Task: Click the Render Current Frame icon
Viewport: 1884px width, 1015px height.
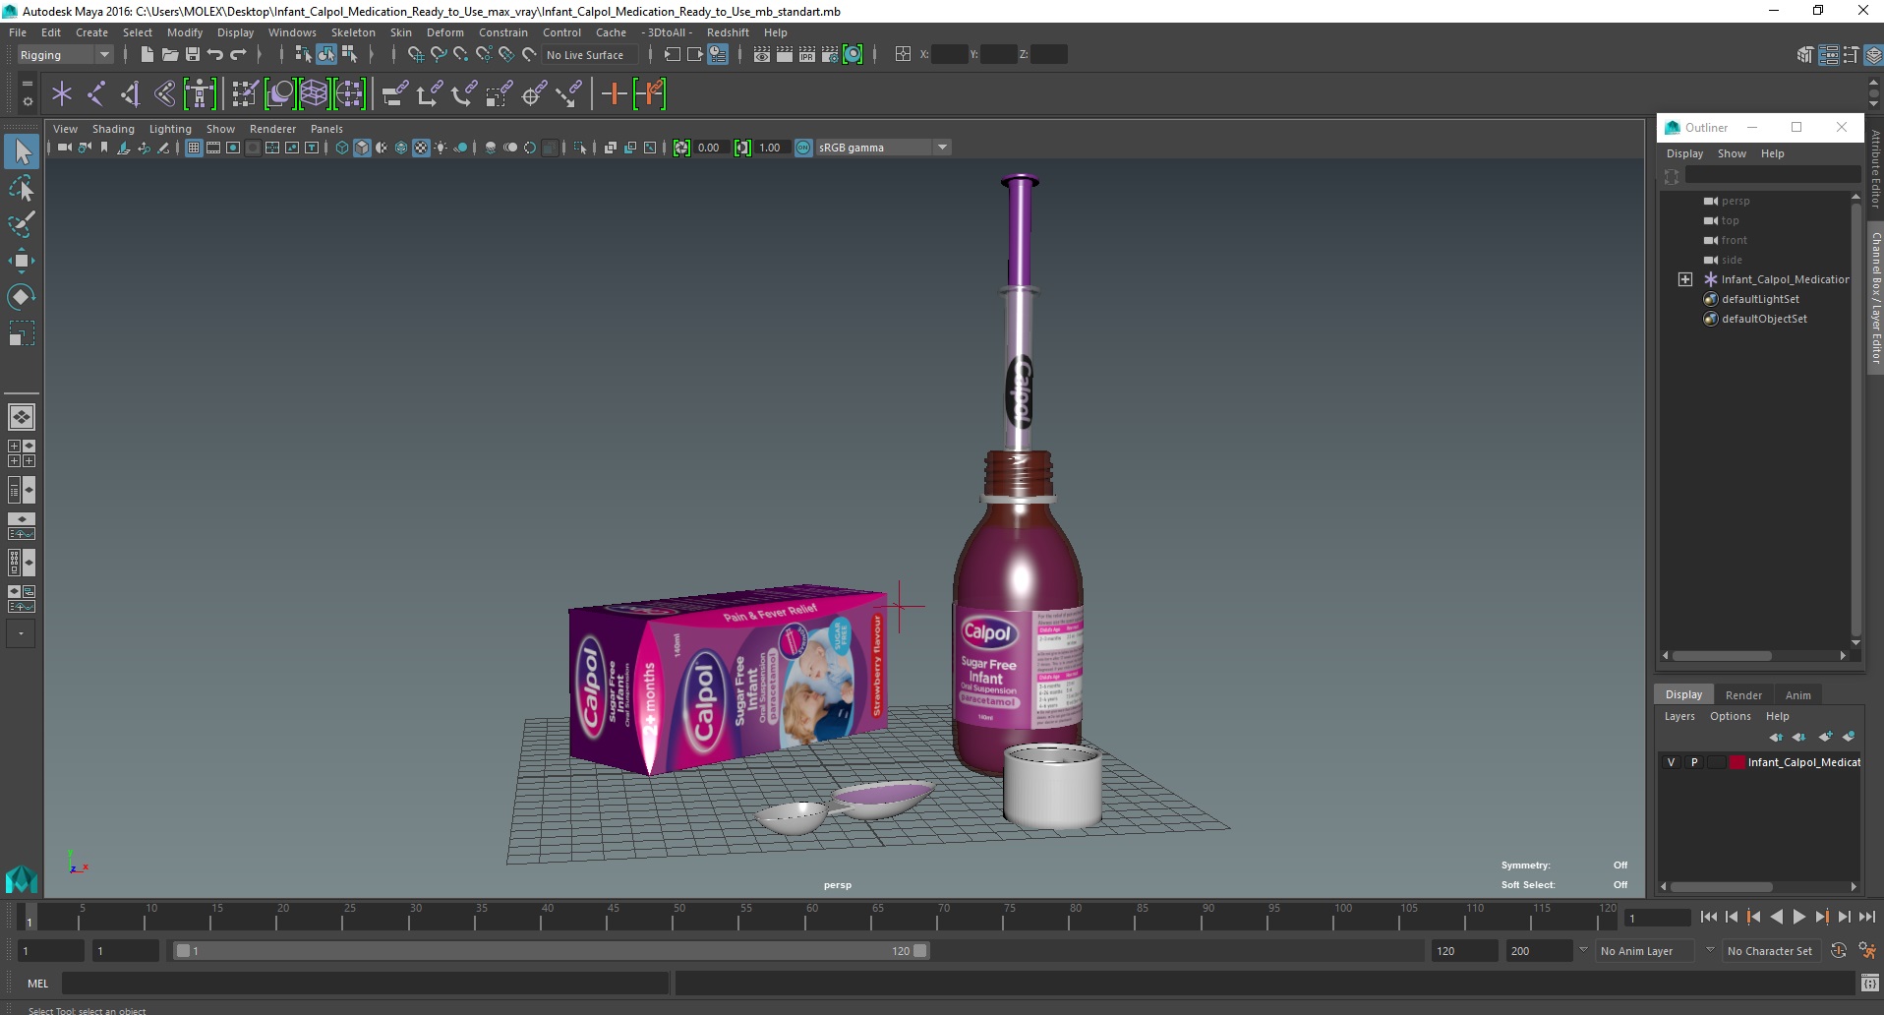Action: click(x=785, y=55)
